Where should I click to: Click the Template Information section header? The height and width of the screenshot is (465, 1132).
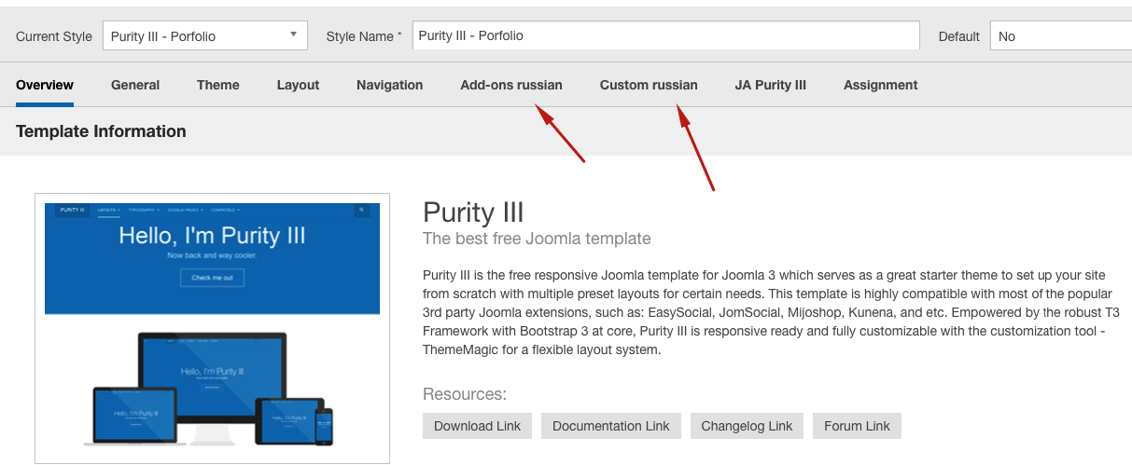[101, 131]
